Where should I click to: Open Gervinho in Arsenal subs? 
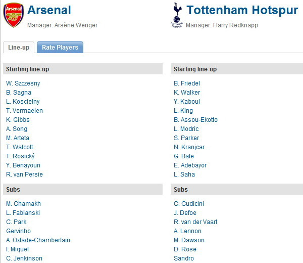[18, 231]
